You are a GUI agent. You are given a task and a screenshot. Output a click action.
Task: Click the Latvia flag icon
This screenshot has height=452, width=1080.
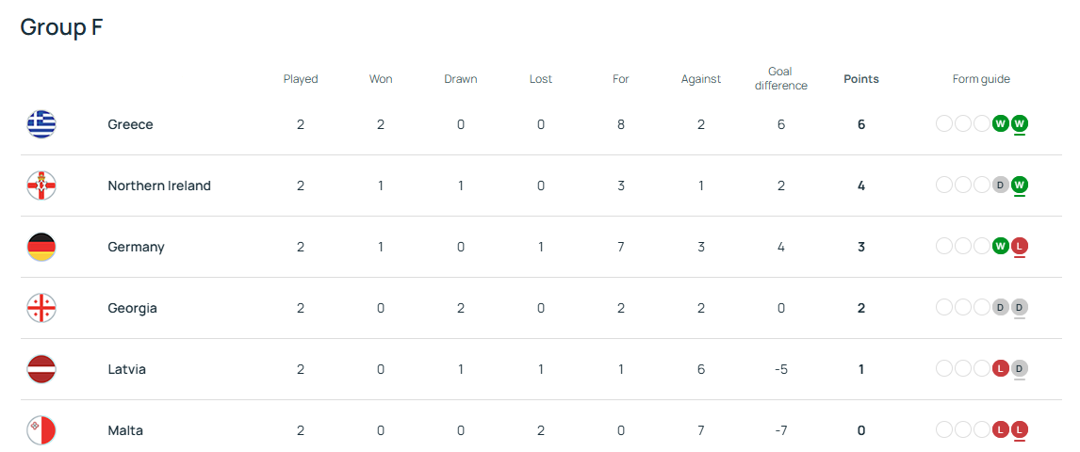point(41,369)
